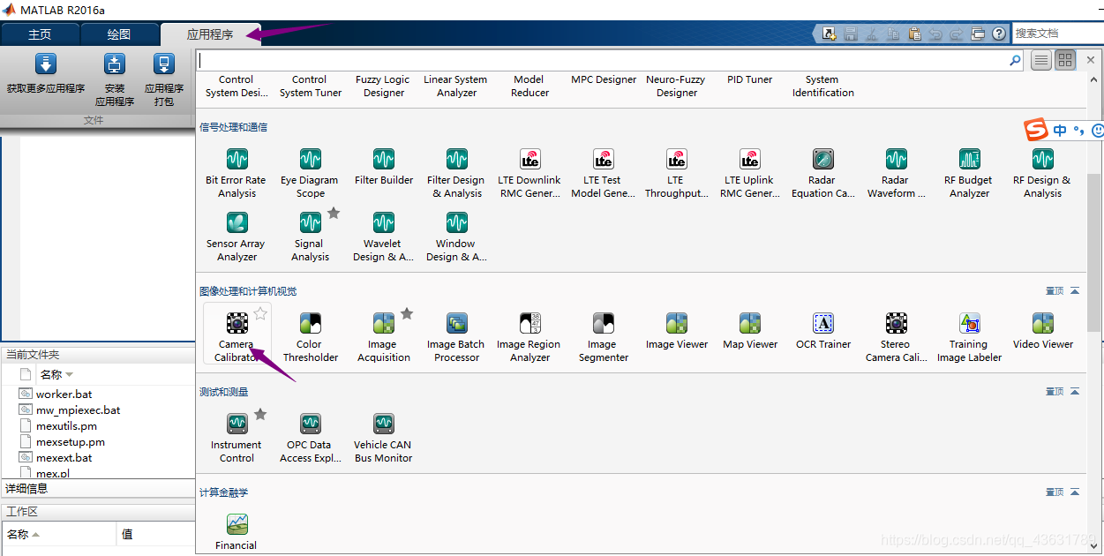Click the apps gallery search magnifier icon
The image size is (1104, 556).
(1015, 60)
